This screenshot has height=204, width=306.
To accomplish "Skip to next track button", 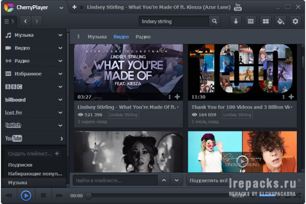I will click(x=59, y=196).
